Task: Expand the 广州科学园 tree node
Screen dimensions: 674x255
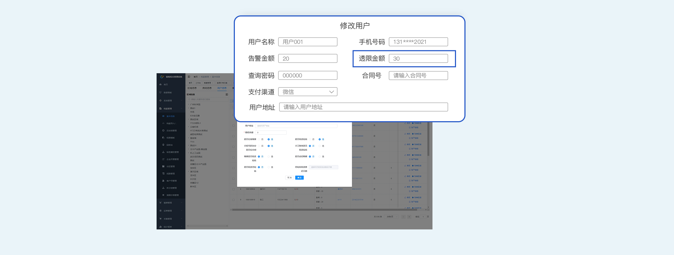Action: pyautogui.click(x=189, y=104)
